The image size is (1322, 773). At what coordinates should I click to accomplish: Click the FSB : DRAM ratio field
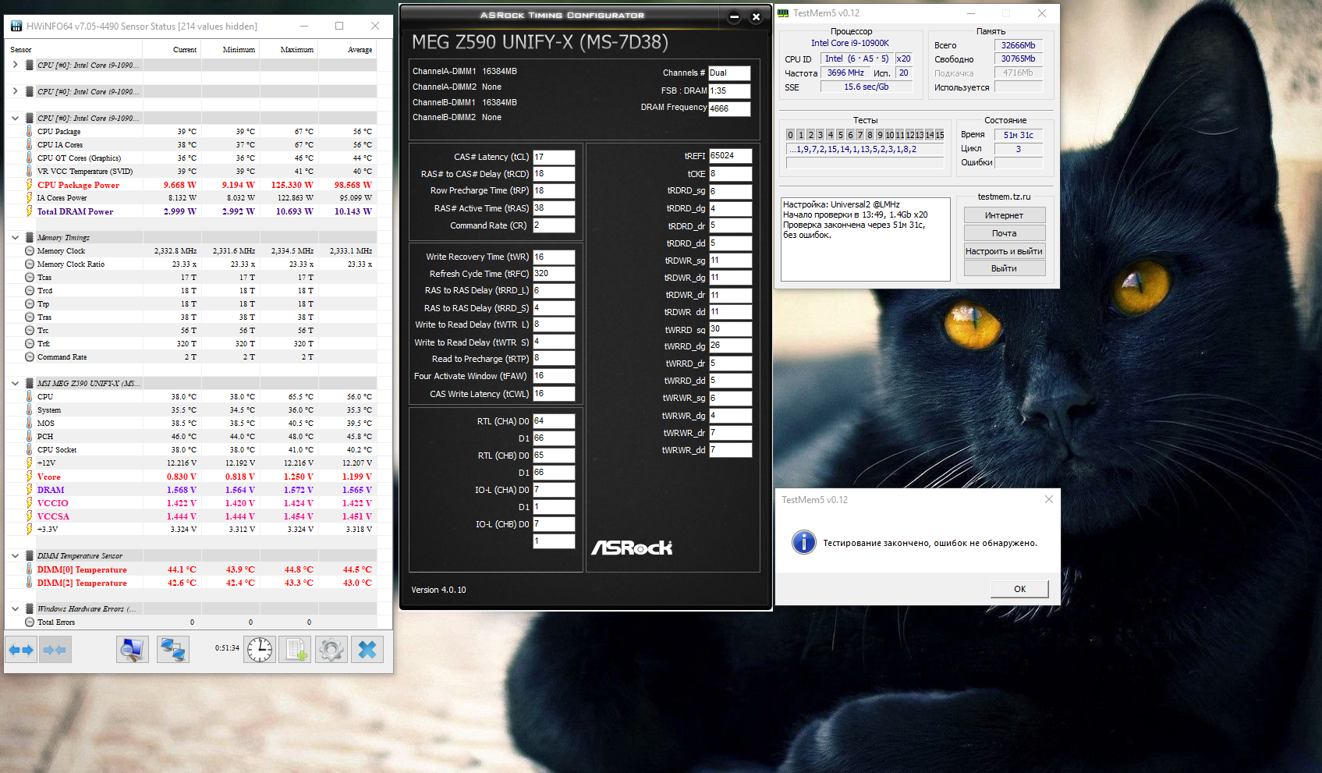point(729,90)
